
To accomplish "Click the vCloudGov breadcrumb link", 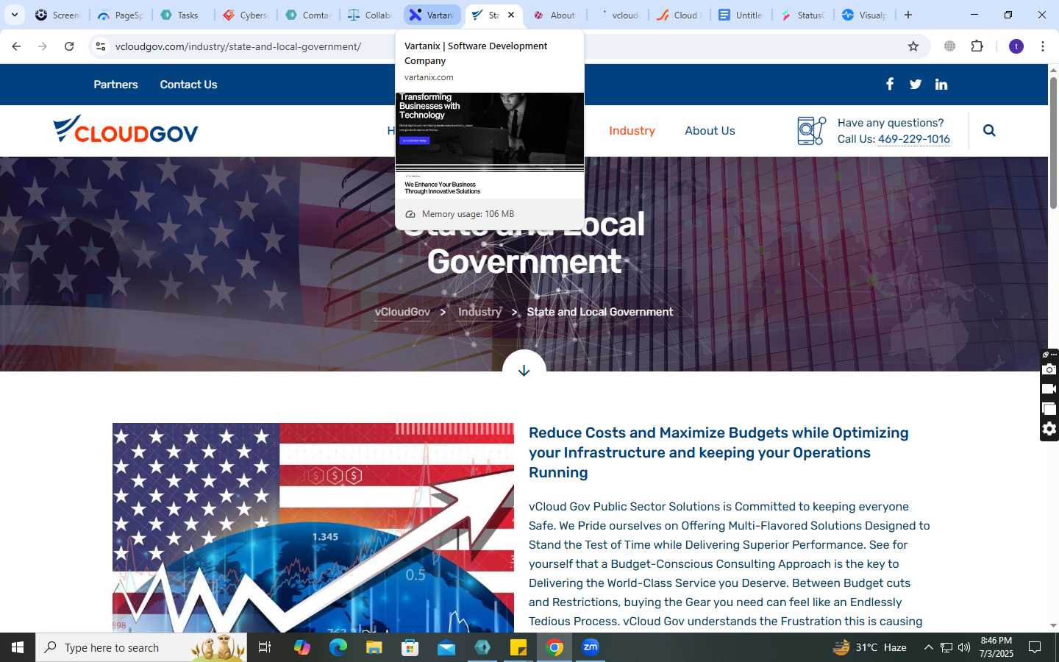I will point(402,312).
